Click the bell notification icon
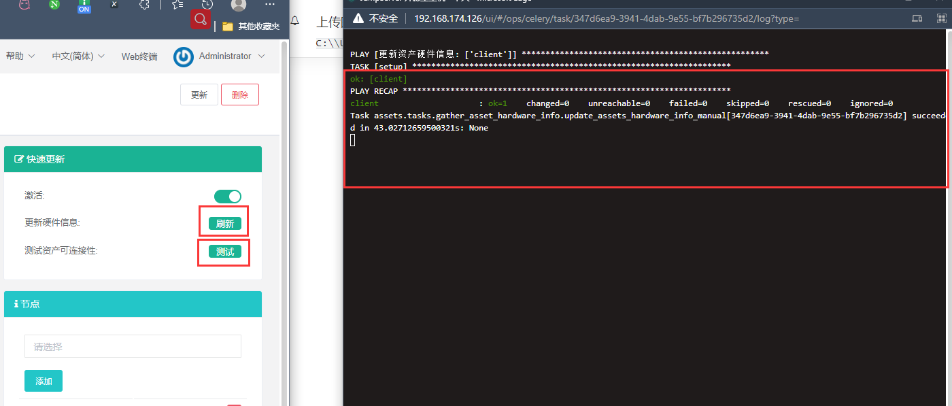 coord(295,21)
